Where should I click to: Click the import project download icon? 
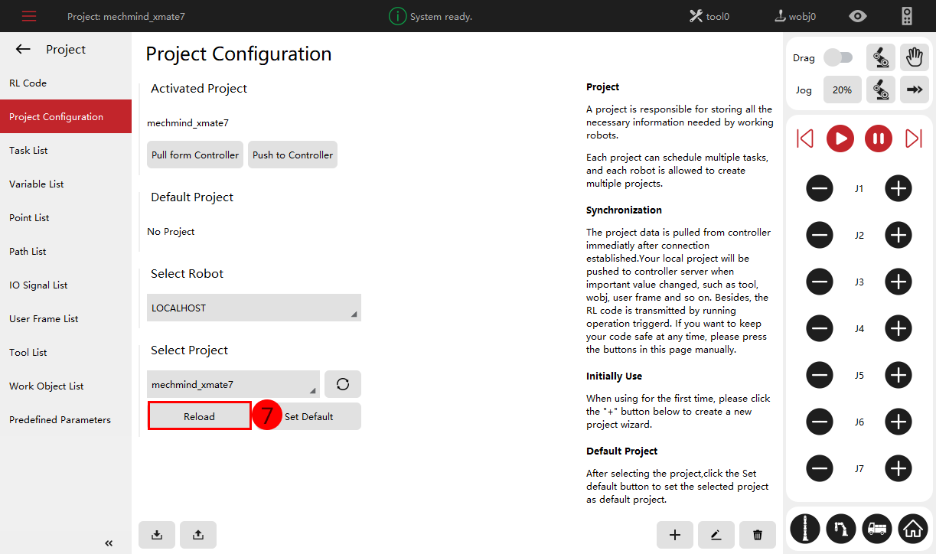tap(157, 535)
